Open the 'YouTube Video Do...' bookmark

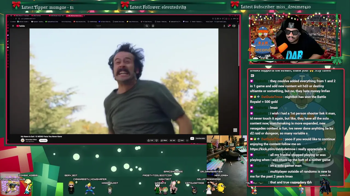pos(105,22)
